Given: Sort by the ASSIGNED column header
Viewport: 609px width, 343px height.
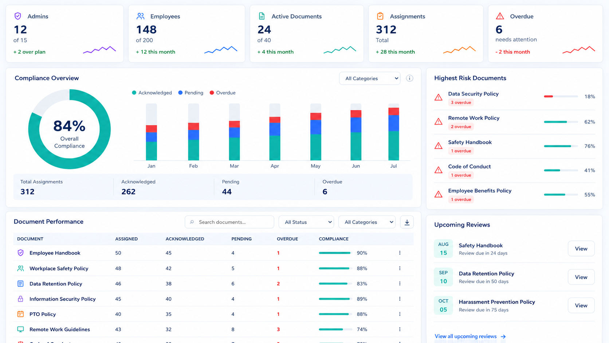Looking at the screenshot, I should point(126,239).
